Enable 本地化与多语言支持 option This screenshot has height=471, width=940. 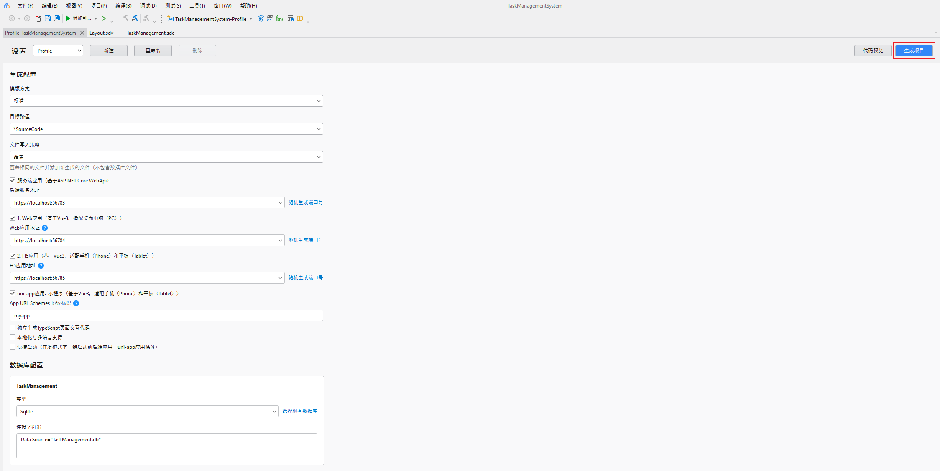tap(13, 337)
